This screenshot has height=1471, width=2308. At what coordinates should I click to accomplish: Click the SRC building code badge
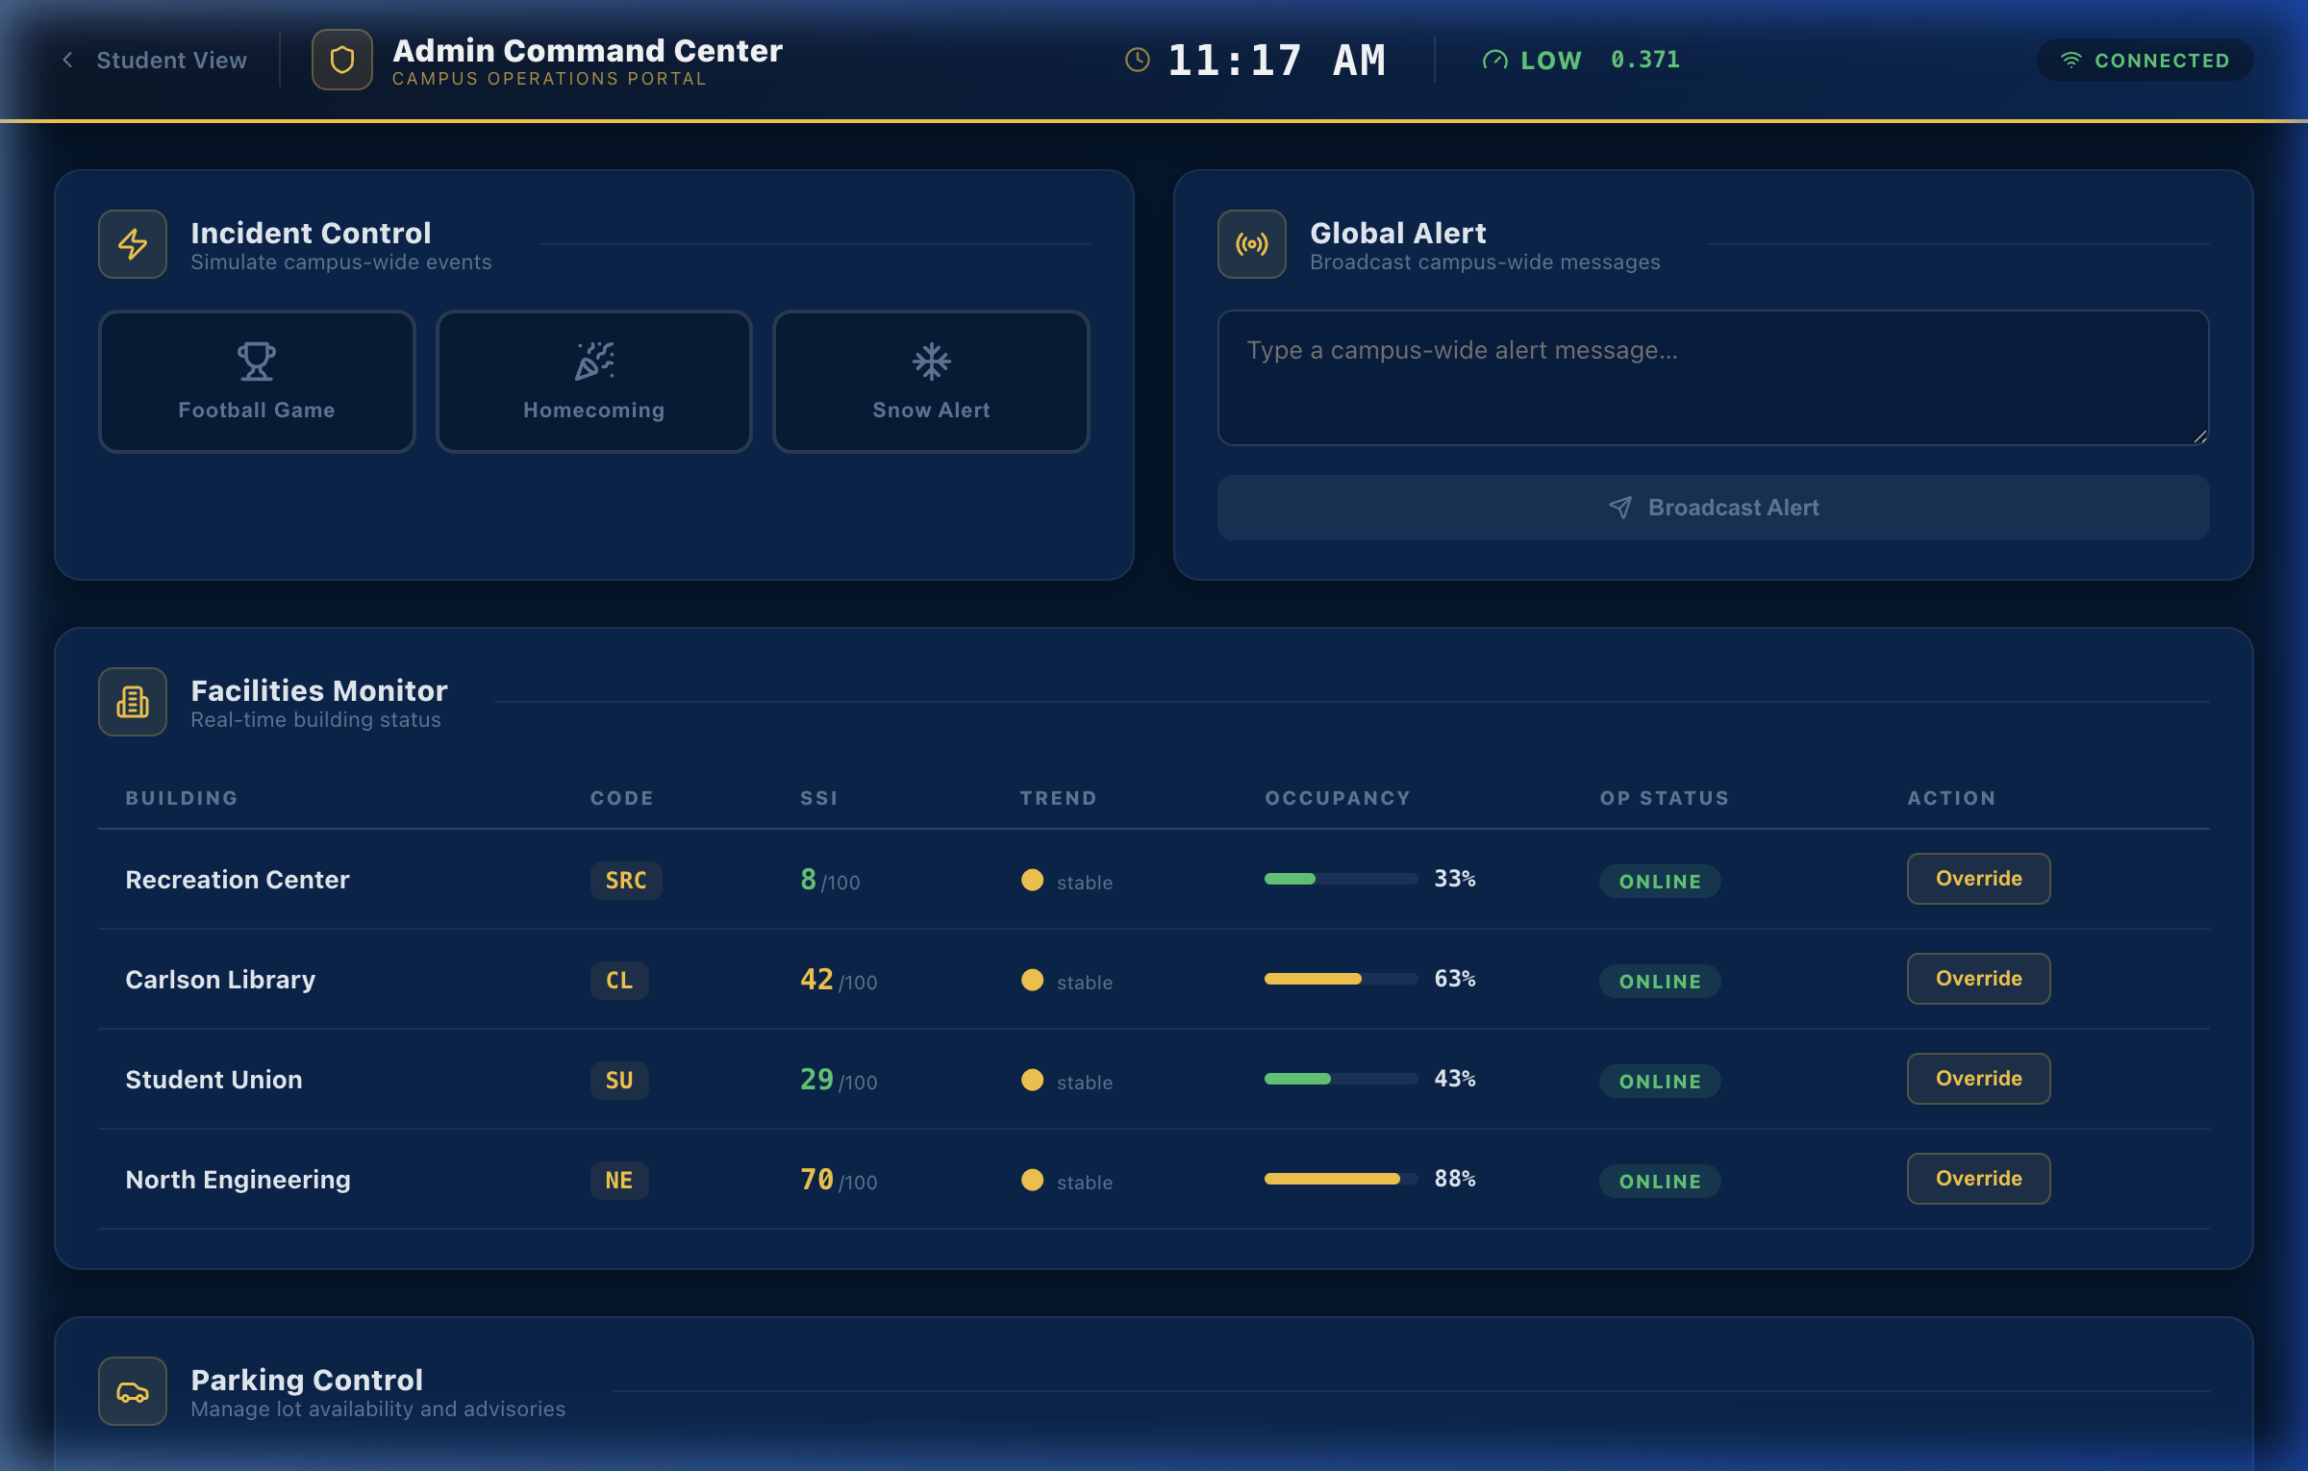point(626,881)
